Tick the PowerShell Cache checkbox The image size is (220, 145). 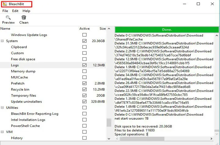84,126
